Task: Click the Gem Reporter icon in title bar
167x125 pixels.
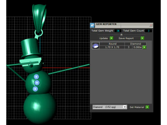Action: 93,25
